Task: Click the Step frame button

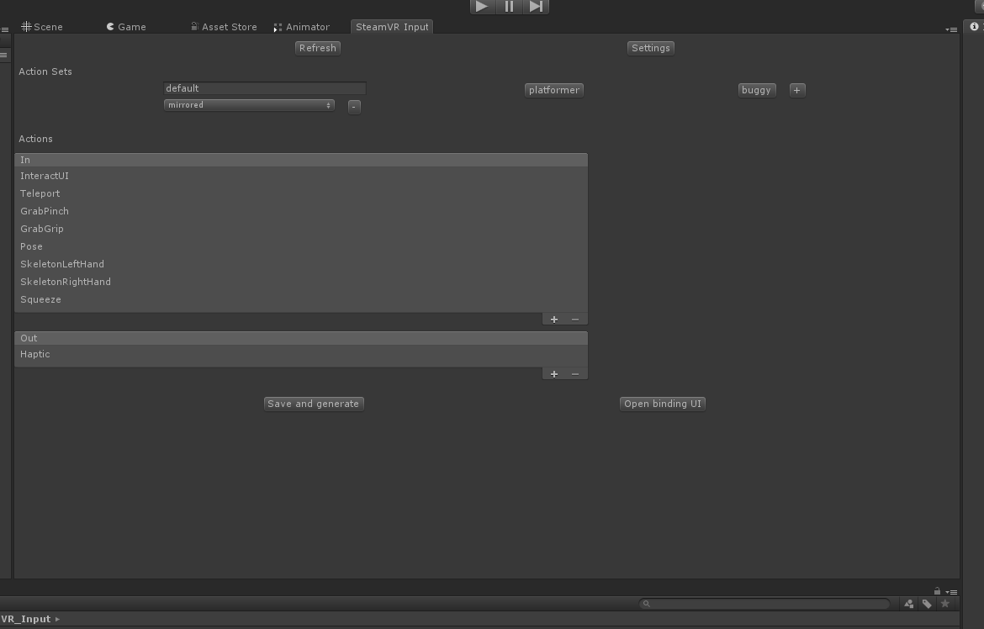Action: click(536, 6)
